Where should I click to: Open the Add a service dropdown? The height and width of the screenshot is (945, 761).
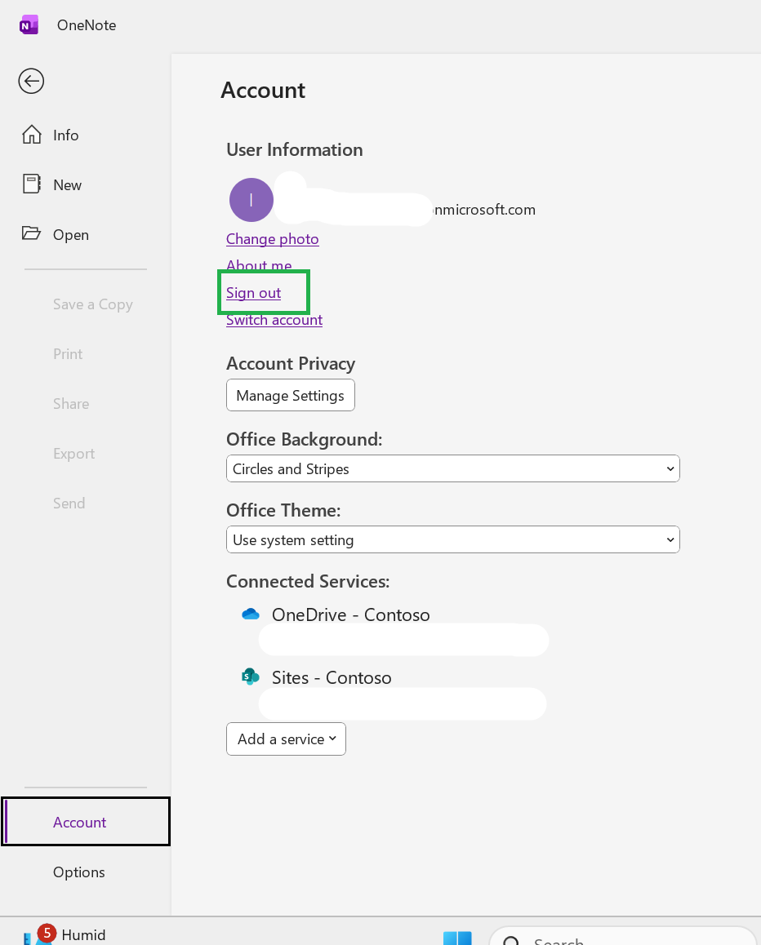pyautogui.click(x=286, y=739)
